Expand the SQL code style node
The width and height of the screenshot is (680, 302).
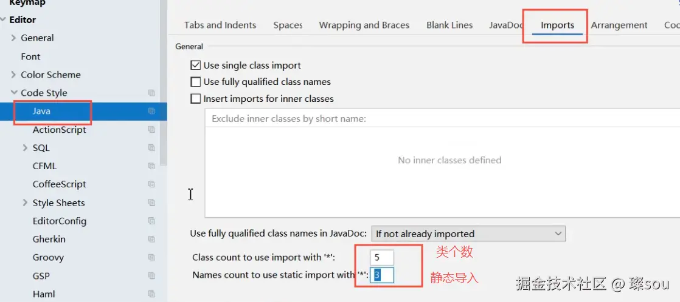coord(25,147)
